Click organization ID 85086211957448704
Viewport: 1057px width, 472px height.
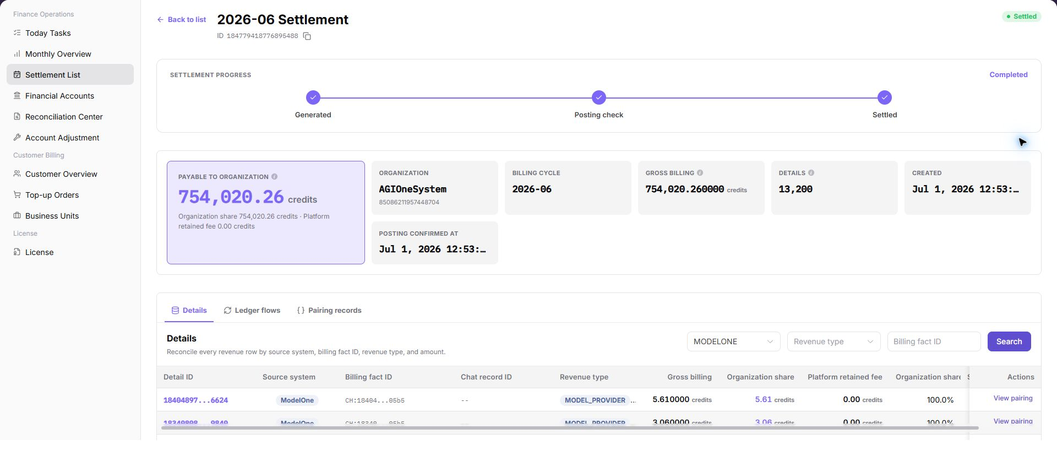(x=408, y=202)
